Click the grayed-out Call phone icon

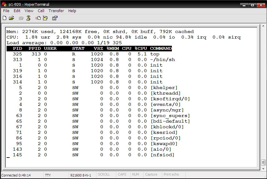click(21, 18)
